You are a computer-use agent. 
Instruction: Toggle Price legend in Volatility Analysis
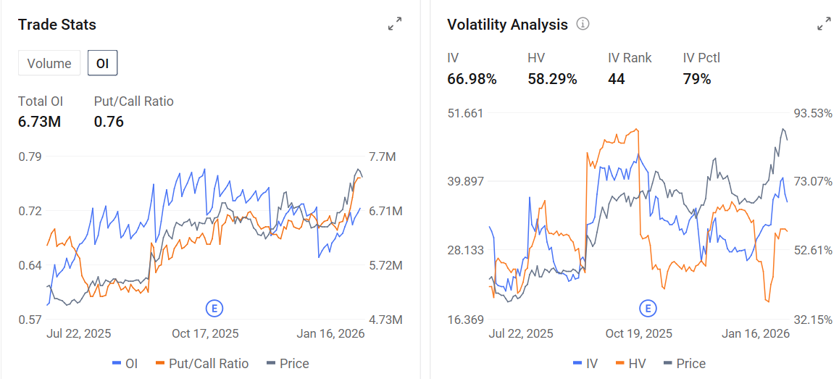(685, 364)
